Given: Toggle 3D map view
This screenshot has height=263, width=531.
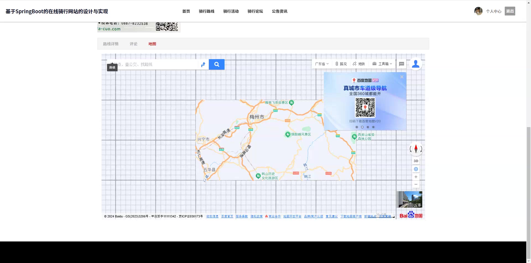Looking at the screenshot, I should click(x=416, y=161).
